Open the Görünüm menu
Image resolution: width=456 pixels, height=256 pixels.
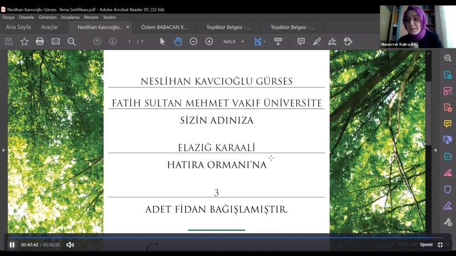(x=47, y=17)
